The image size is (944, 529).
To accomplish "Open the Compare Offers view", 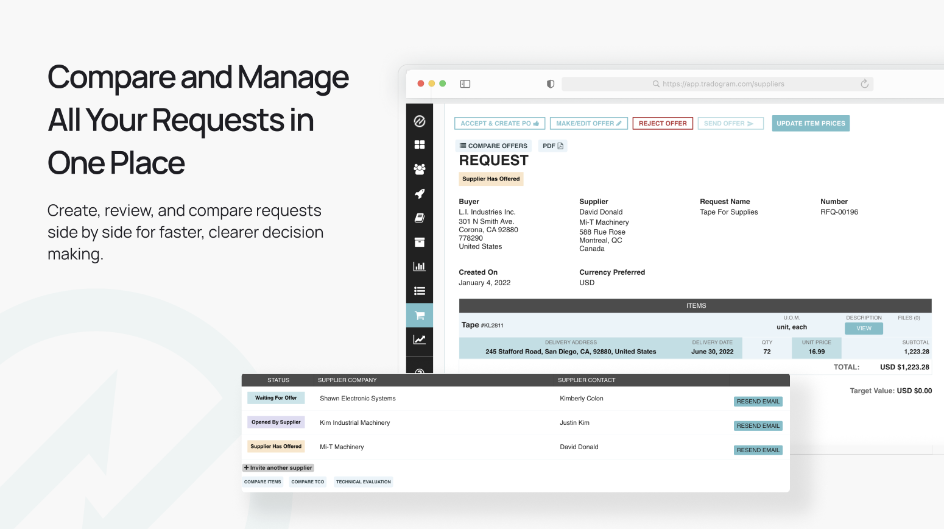I will point(493,146).
